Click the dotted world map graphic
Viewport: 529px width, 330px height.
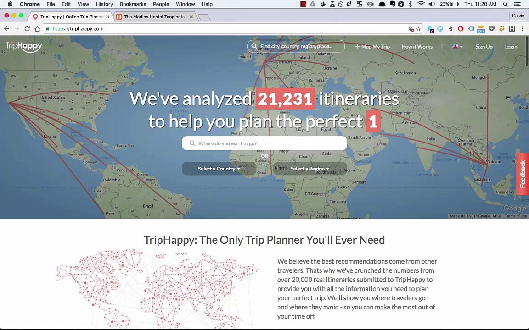157,289
